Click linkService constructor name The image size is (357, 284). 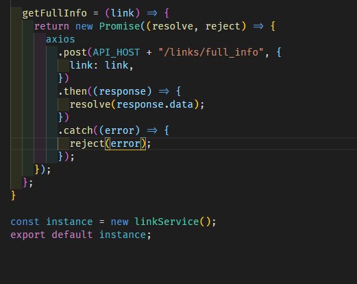click(167, 222)
